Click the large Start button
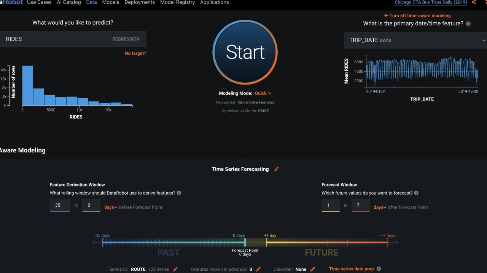 click(x=245, y=52)
